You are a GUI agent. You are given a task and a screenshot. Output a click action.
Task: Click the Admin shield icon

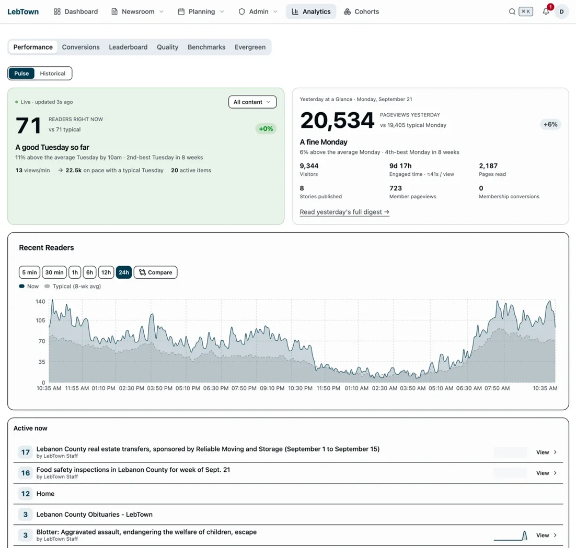[x=241, y=11]
